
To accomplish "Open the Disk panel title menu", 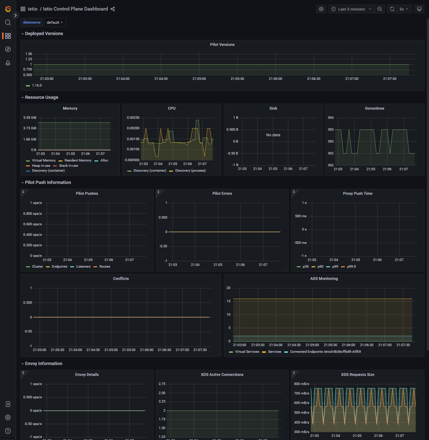I will click(273, 108).
